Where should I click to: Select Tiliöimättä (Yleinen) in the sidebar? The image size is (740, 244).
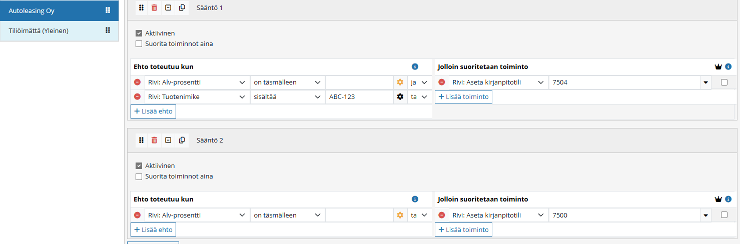click(59, 30)
